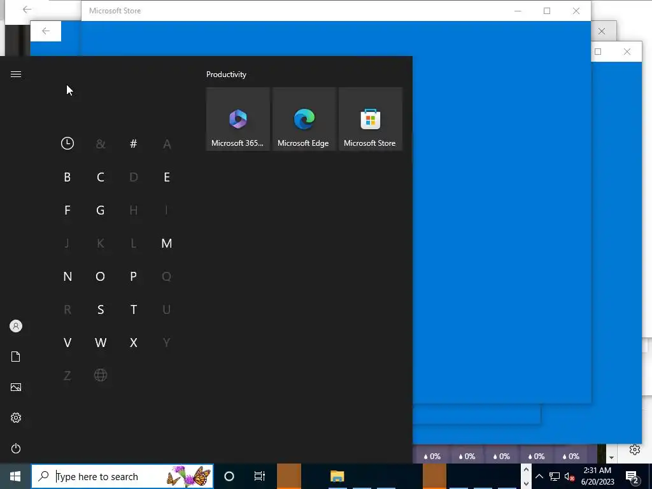Click the Windows Start button
Screen dimensions: 652x489
point(15,476)
